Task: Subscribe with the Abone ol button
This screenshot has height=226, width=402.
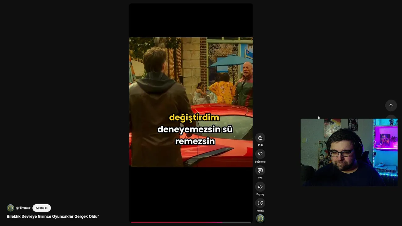Action: (x=41, y=208)
